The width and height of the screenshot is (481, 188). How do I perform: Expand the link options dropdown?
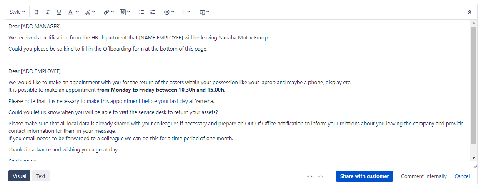(x=112, y=12)
